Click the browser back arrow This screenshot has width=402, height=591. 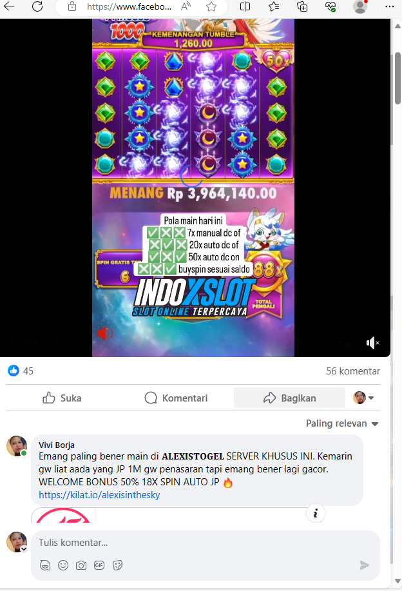coord(9,6)
